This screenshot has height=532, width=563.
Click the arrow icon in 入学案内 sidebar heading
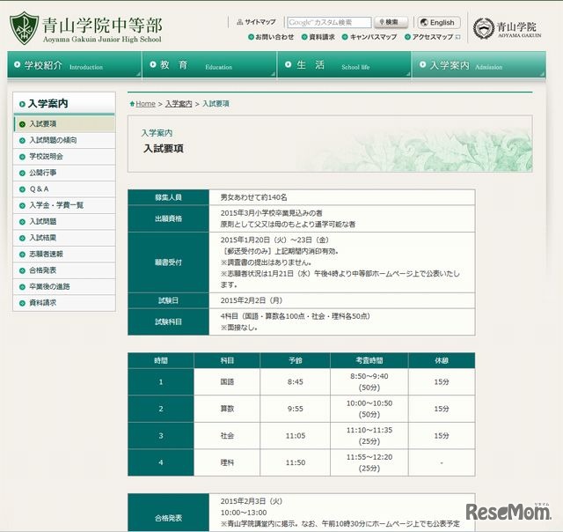(22, 104)
